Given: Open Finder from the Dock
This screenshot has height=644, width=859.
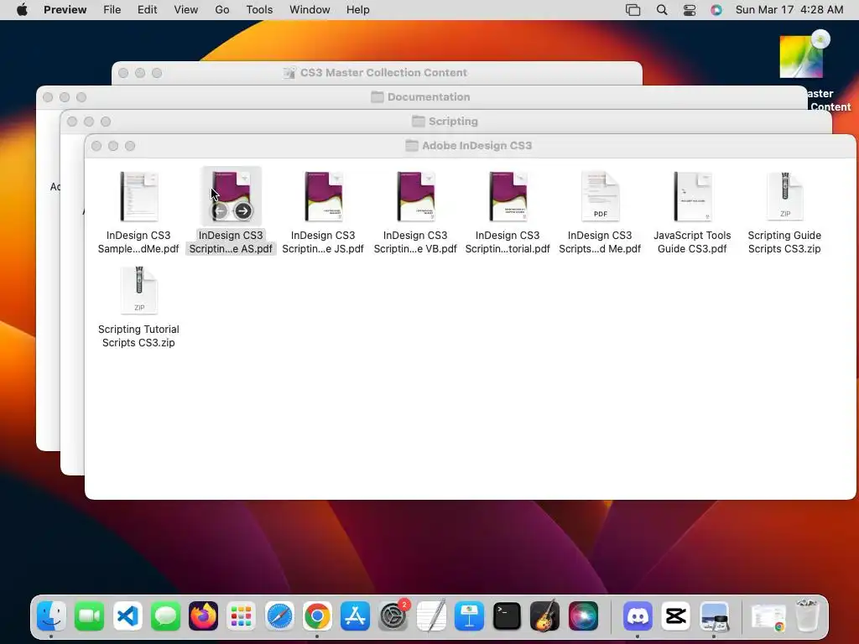Looking at the screenshot, I should [51, 616].
